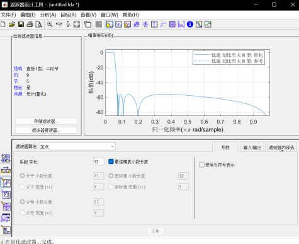Show pole-zero plot toolbar icon
Viewport: 299px width, 244px height.
172,25
